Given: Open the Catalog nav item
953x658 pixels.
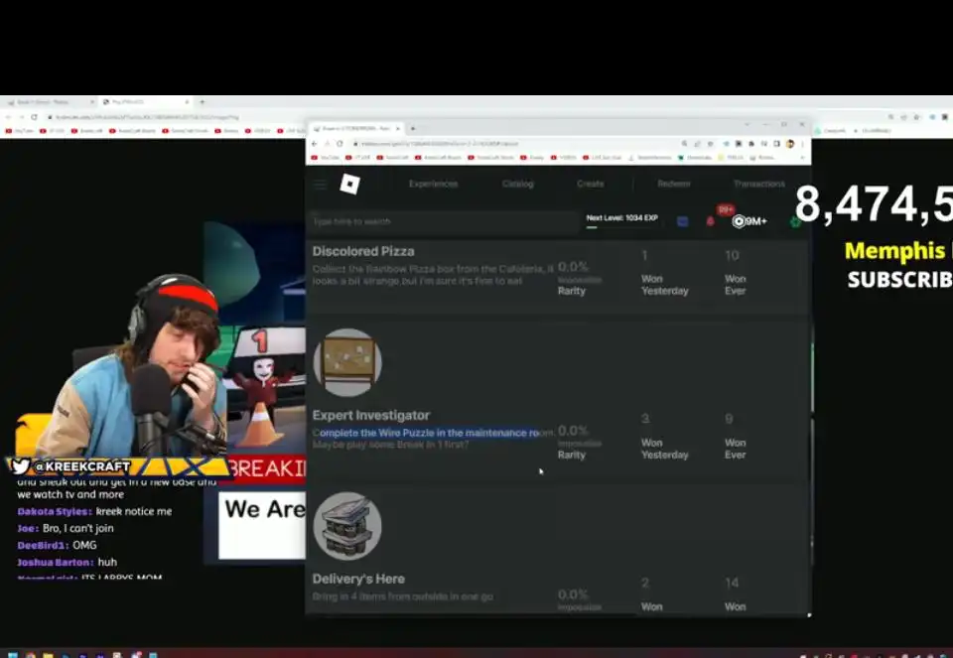Looking at the screenshot, I should click(x=518, y=184).
